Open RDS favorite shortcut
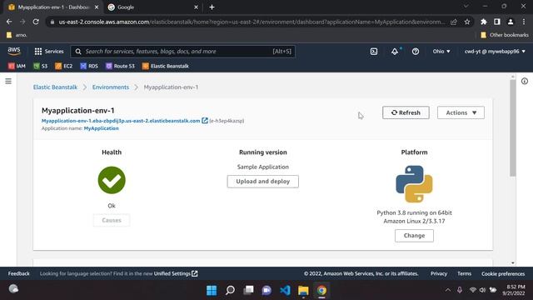The height and width of the screenshot is (300, 533). click(x=89, y=66)
